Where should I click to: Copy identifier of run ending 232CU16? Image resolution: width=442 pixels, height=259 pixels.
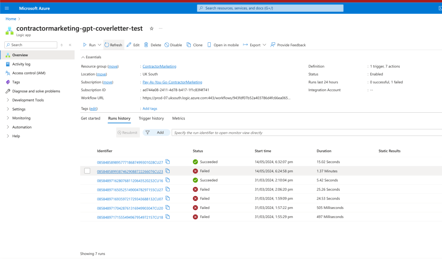coord(168,180)
